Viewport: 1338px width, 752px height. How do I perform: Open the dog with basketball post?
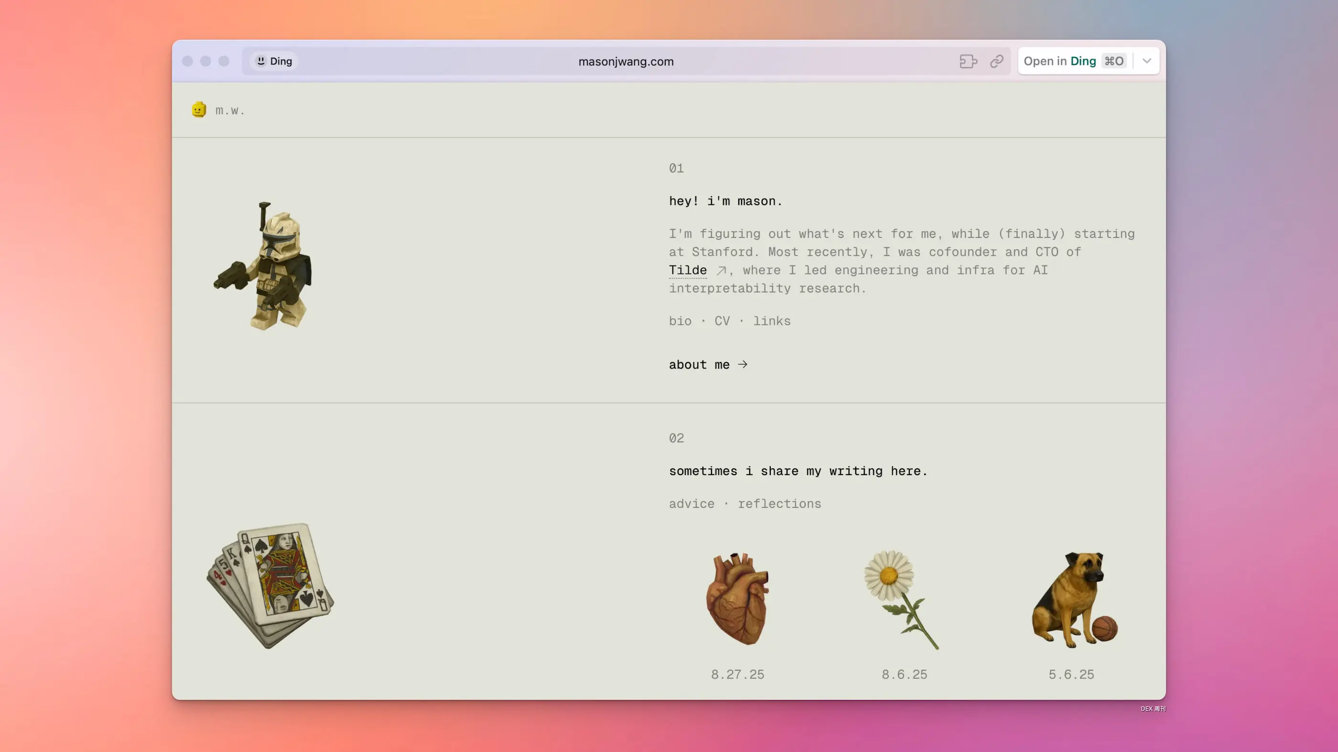pos(1073,598)
